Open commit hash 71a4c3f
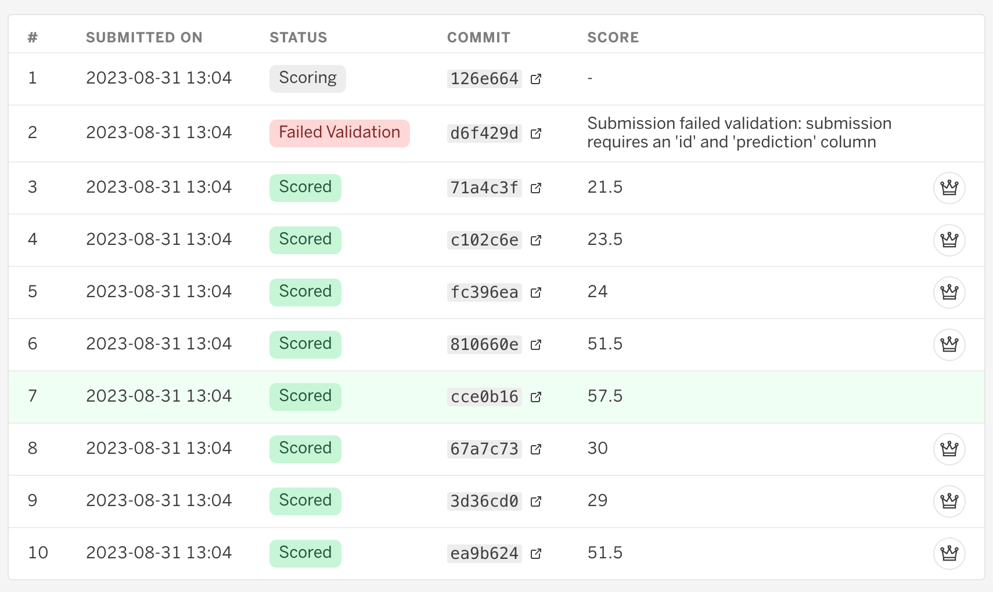The image size is (993, 592). coord(484,188)
